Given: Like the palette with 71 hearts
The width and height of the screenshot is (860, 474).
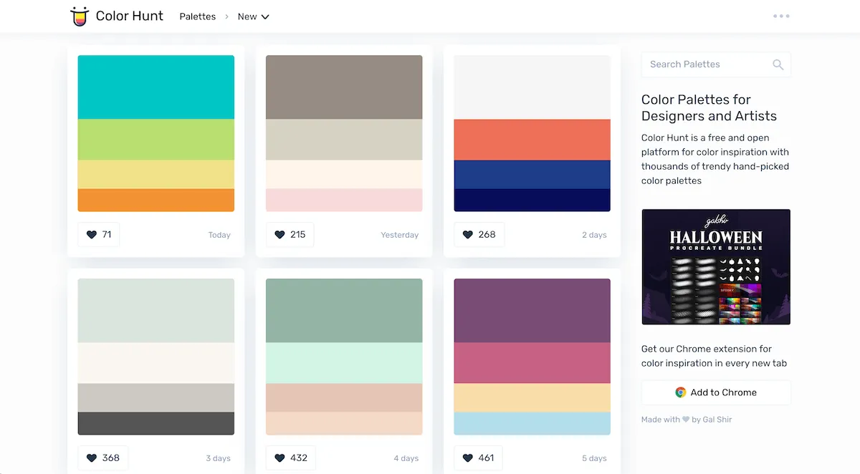Looking at the screenshot, I should [x=99, y=234].
